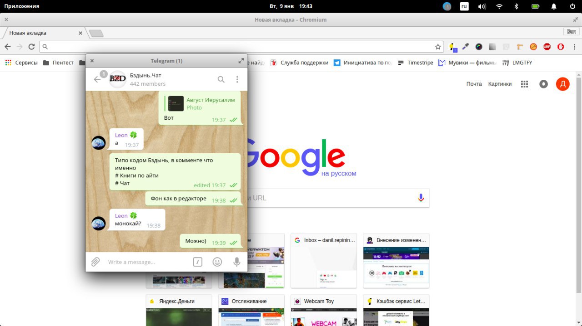Open the Сервисы apps bookmark
Screen dimensions: 582x326
[x=21, y=63]
